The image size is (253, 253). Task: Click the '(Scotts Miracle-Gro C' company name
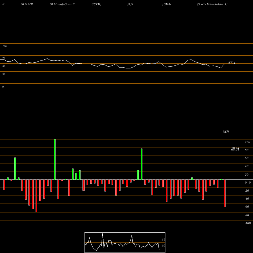coord(212,4)
